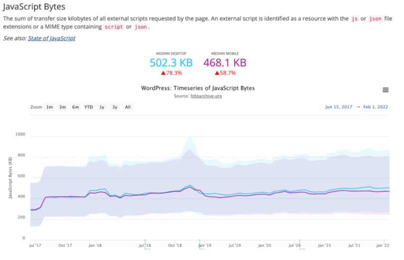Click the JavaScript Bytes (KB) axis title
This screenshot has width=404, height=260.
pos(10,178)
